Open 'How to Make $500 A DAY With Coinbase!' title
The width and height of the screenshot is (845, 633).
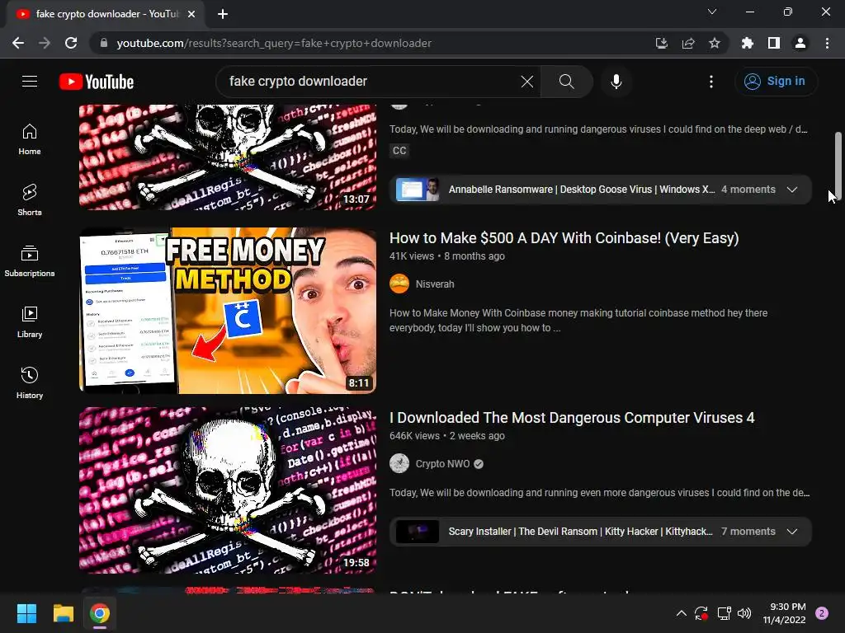[564, 238]
